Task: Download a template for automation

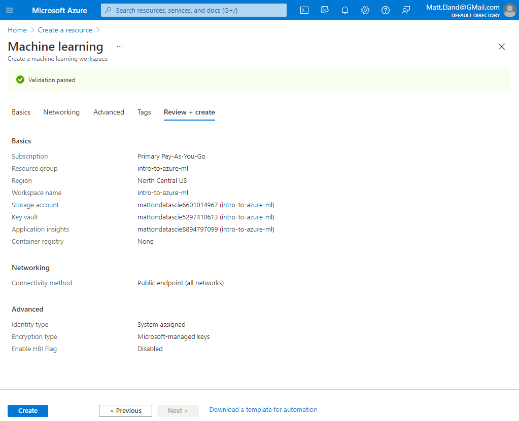Action: point(263,410)
